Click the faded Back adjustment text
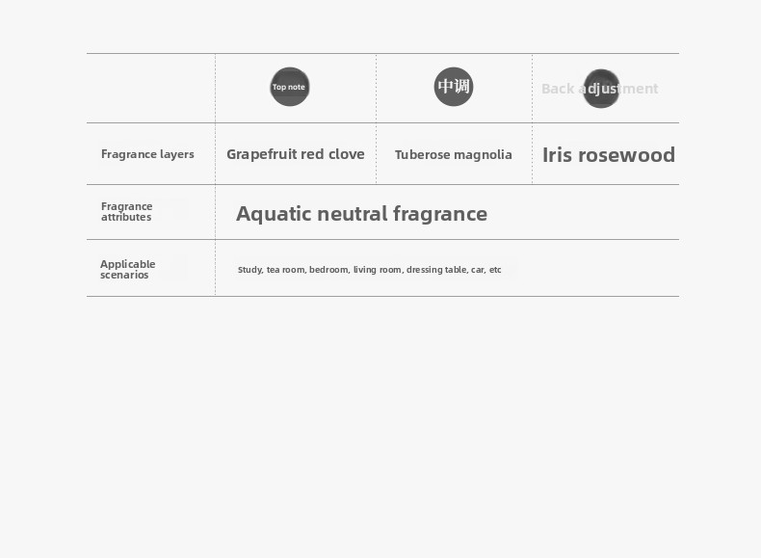The image size is (761, 558). click(599, 89)
